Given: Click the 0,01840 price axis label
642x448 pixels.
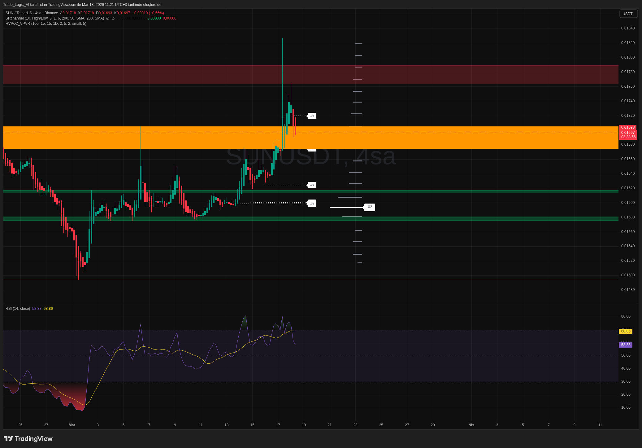Looking at the screenshot, I should click(x=628, y=28).
